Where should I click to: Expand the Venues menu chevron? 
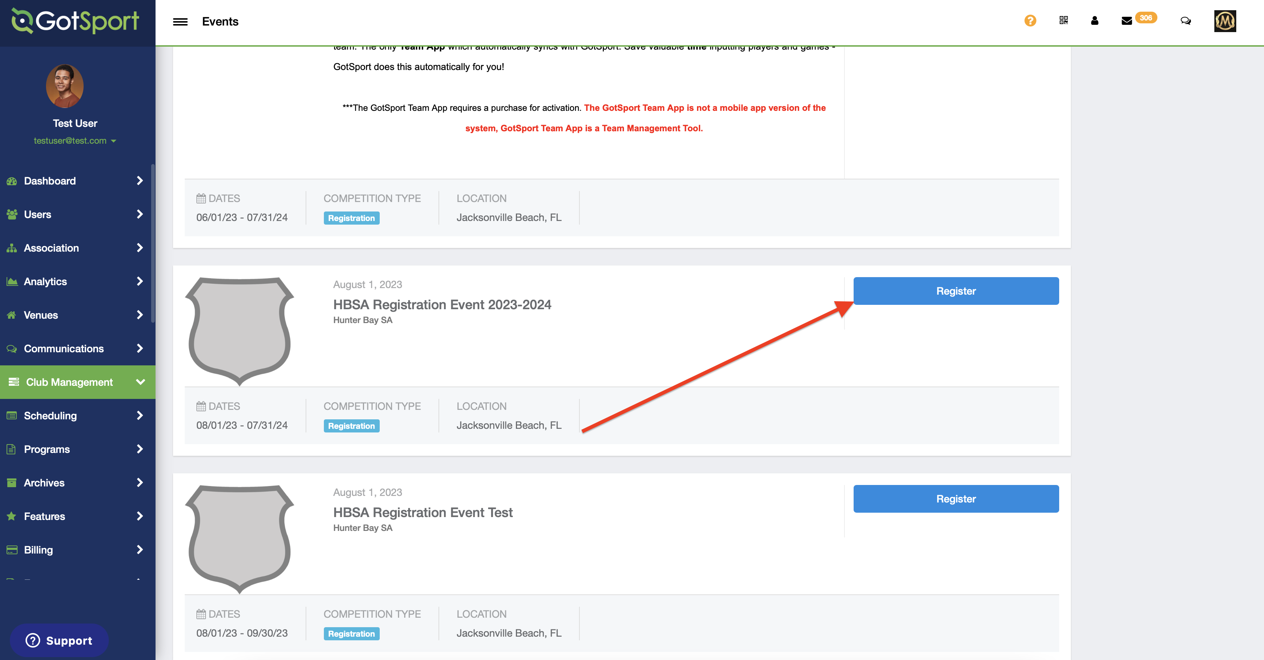pyautogui.click(x=140, y=315)
